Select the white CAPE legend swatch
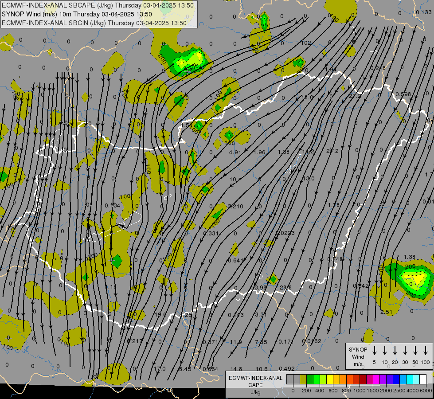Viewport: 434px width, 399px height. pyautogui.click(x=422, y=379)
